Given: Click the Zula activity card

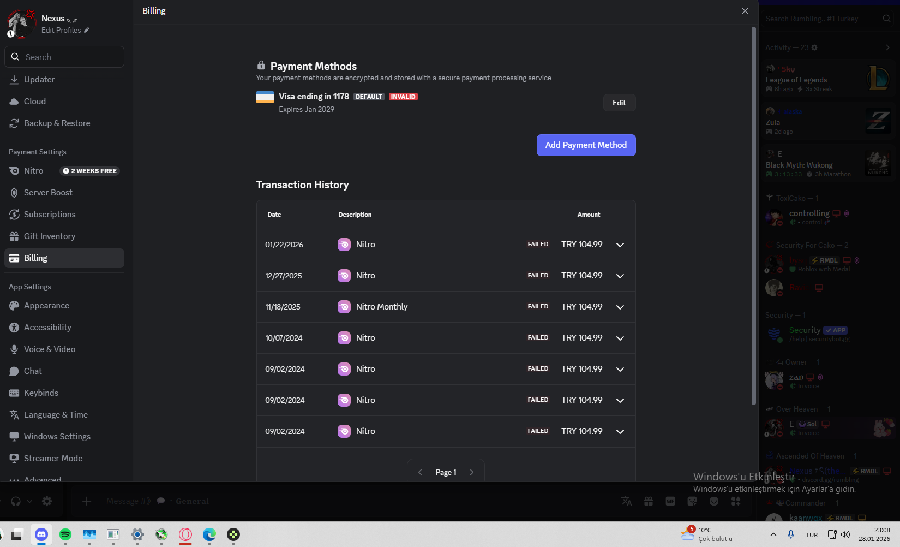Looking at the screenshot, I should [x=828, y=121].
